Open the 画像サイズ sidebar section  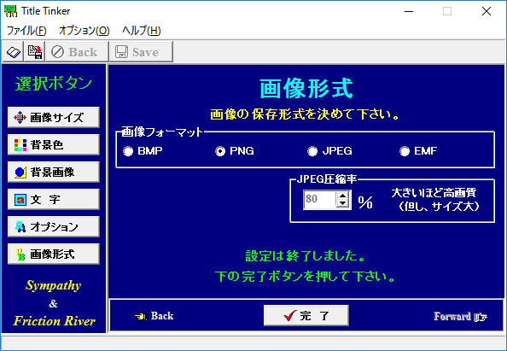click(x=54, y=118)
